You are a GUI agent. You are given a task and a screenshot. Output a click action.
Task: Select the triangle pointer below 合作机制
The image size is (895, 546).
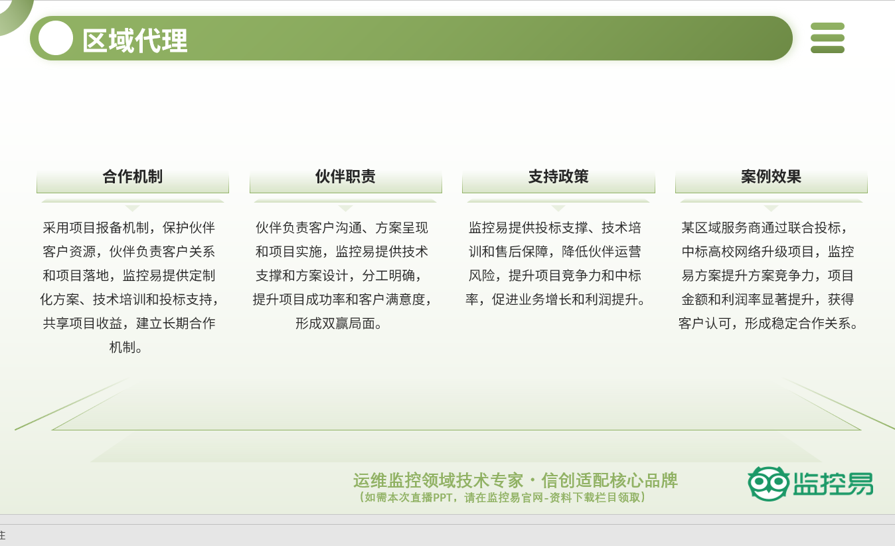133,208
